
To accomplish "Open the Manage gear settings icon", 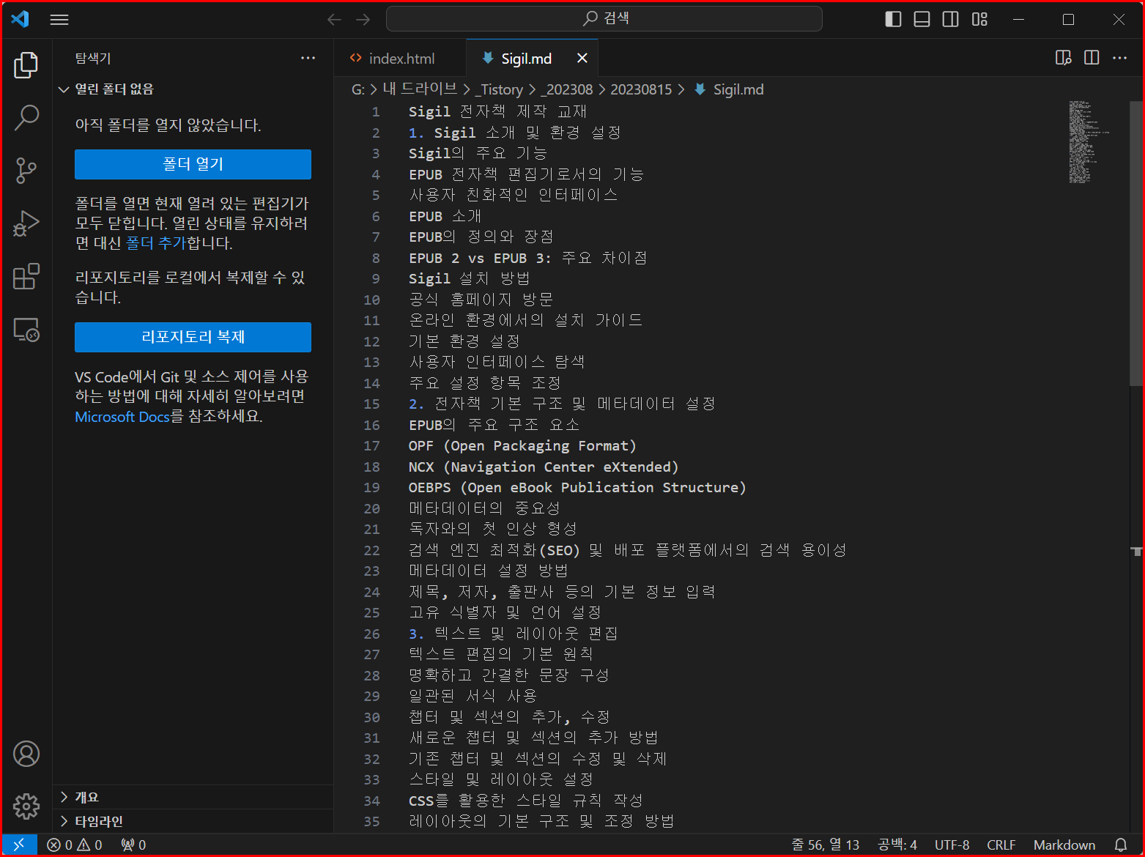I will click(26, 806).
